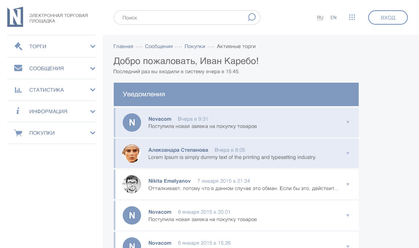Collapse the Александра Степанова notification via its arrow

347,153
